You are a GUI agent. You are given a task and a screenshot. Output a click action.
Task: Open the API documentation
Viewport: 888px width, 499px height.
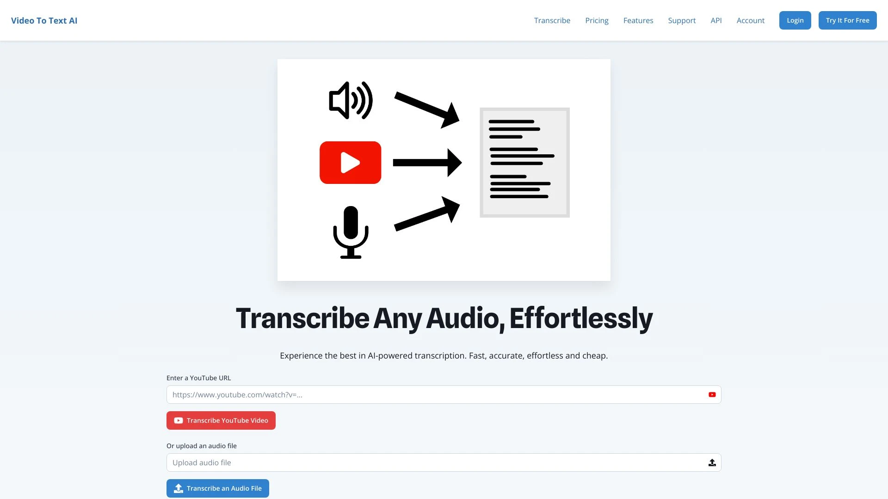pos(715,20)
